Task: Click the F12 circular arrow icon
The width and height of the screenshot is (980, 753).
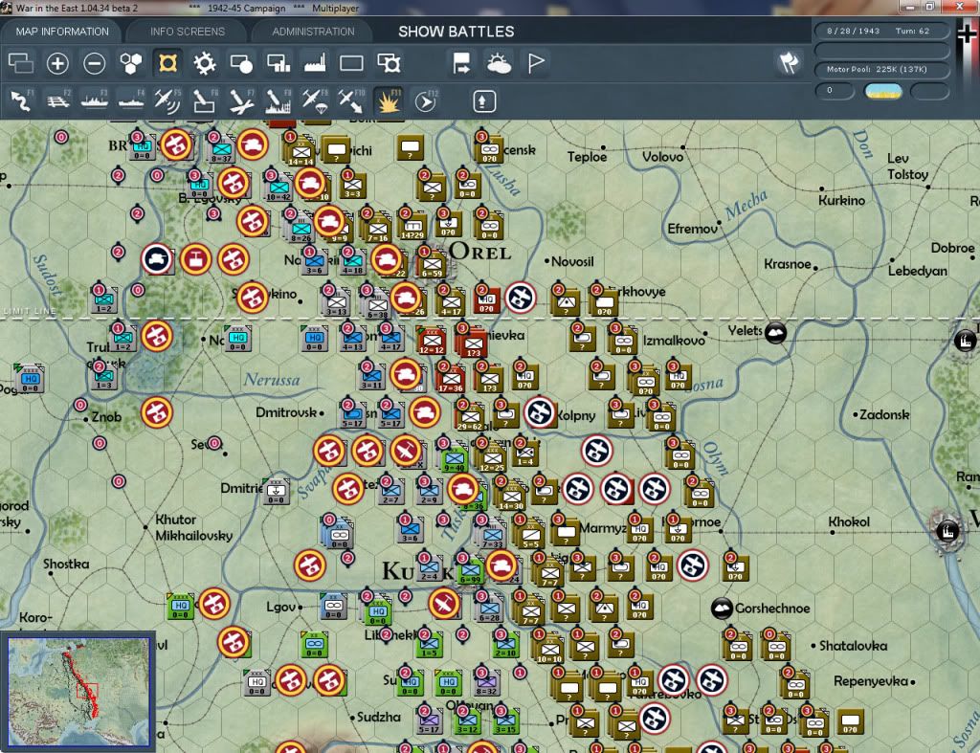Action: click(x=426, y=101)
